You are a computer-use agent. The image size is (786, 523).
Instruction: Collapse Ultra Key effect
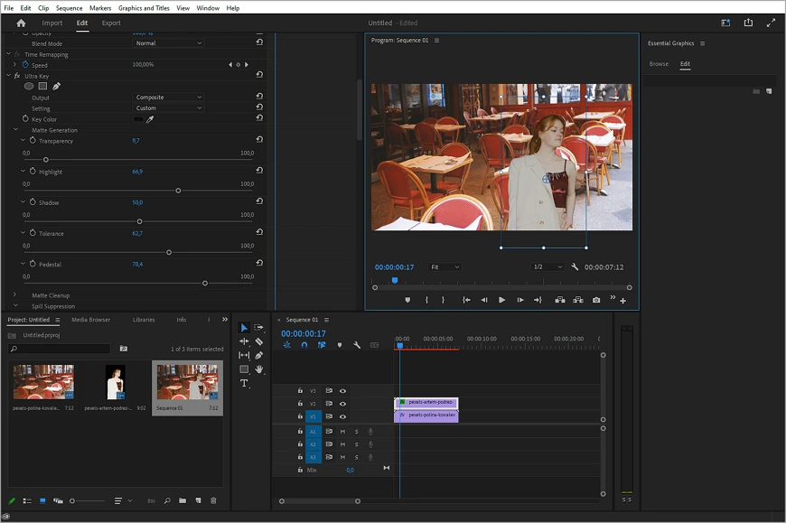coord(8,76)
